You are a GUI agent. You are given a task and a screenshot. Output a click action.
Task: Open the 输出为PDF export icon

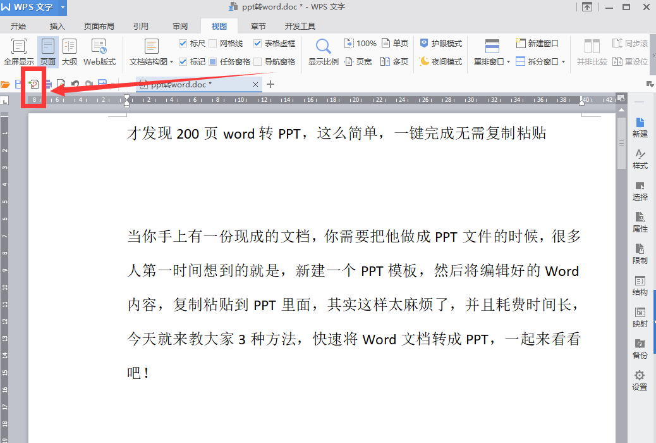(33, 84)
